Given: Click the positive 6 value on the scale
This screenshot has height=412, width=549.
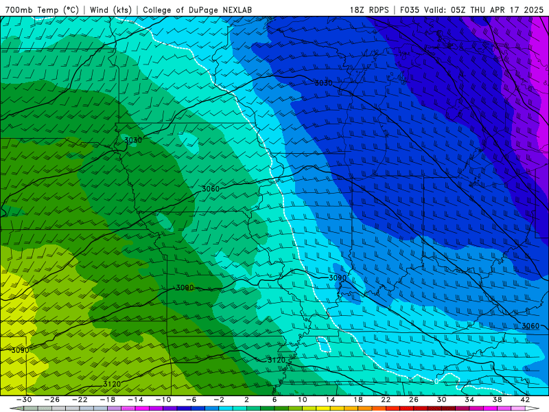Looking at the screenshot, I should [274, 400].
